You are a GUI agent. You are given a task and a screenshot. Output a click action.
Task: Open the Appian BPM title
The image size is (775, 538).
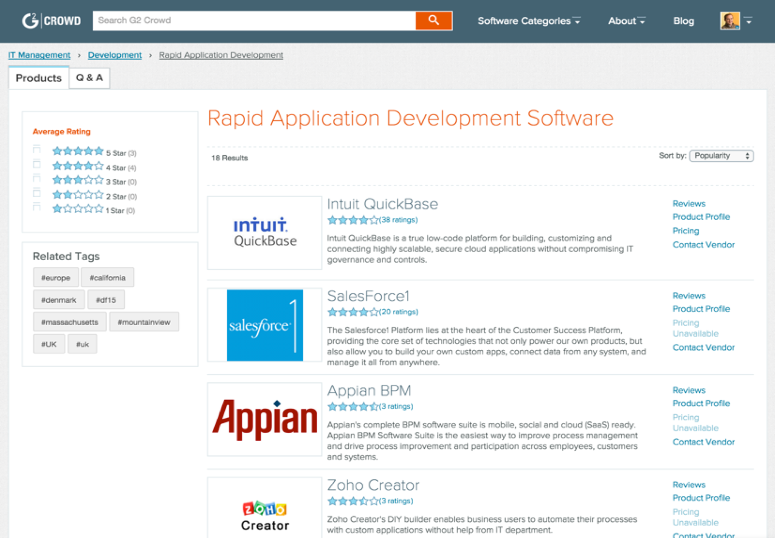[369, 390]
